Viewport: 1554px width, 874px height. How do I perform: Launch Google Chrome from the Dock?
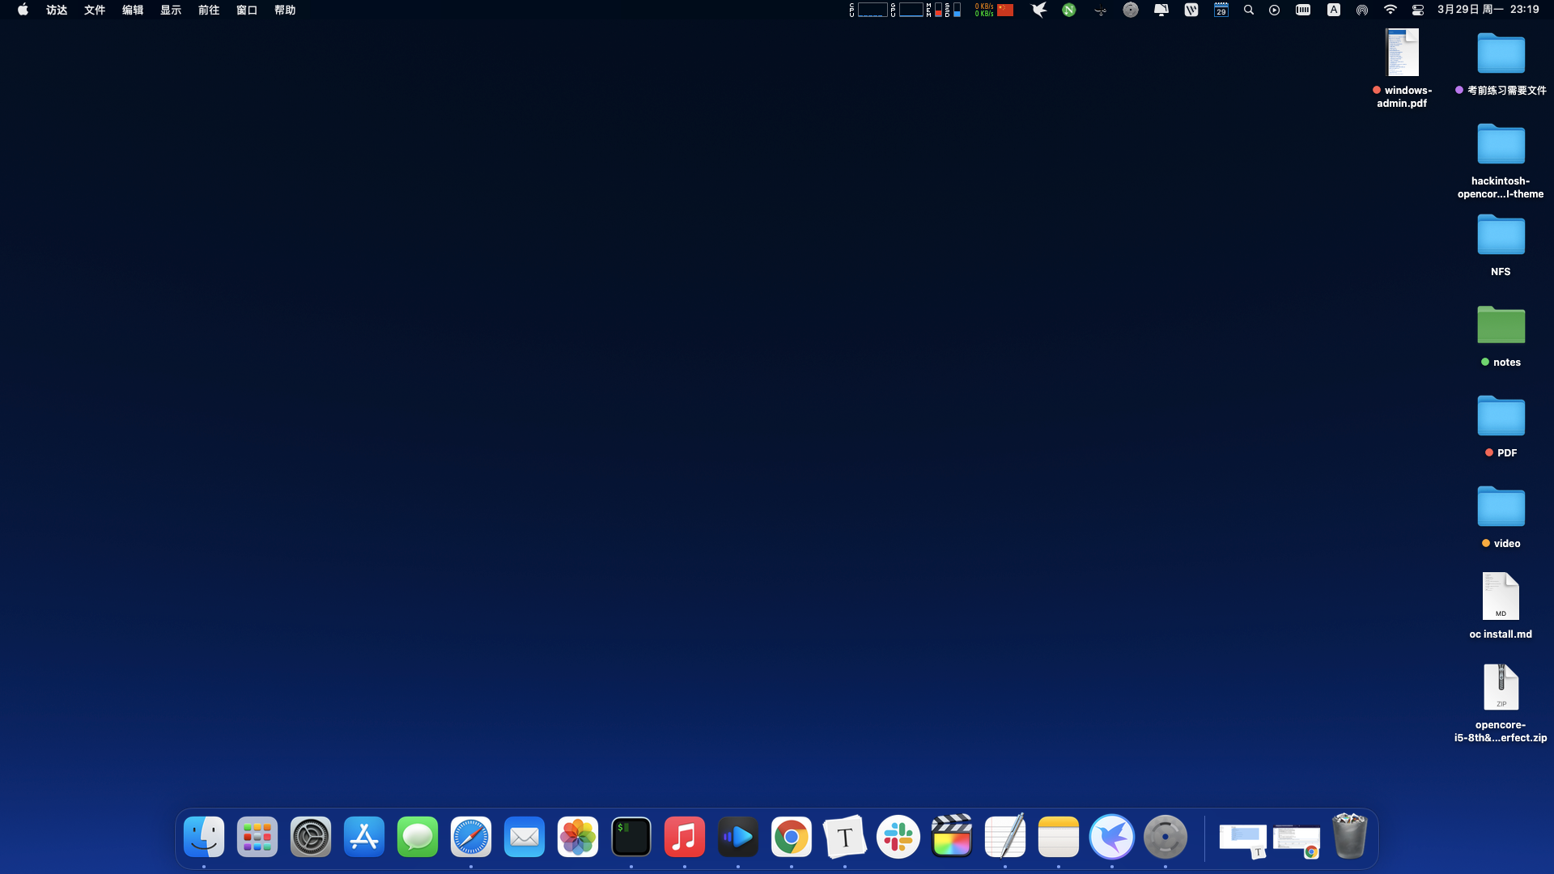point(792,837)
